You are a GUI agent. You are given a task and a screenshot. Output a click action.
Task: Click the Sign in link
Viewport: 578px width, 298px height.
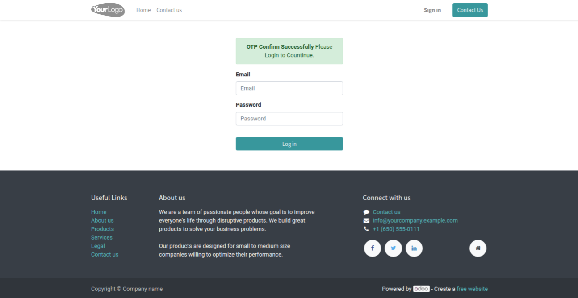432,10
